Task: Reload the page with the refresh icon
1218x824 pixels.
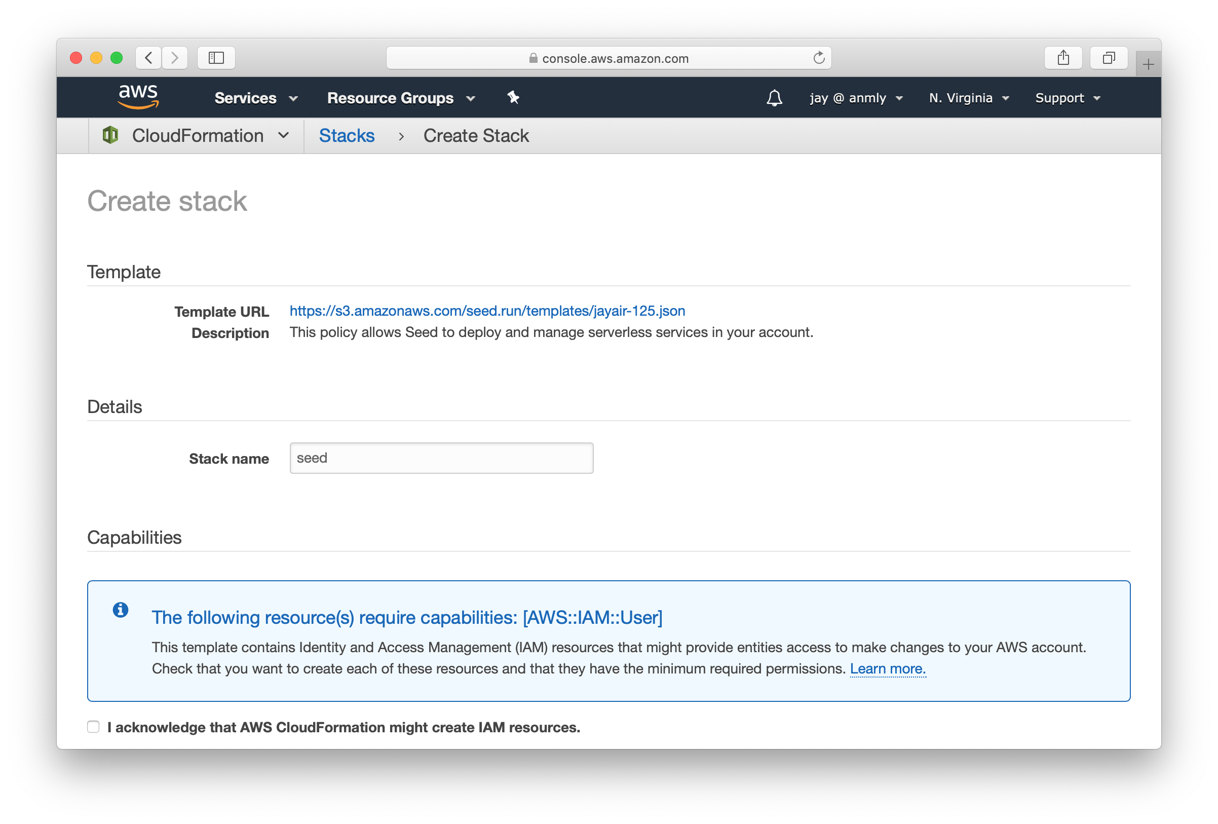Action: pyautogui.click(x=819, y=58)
